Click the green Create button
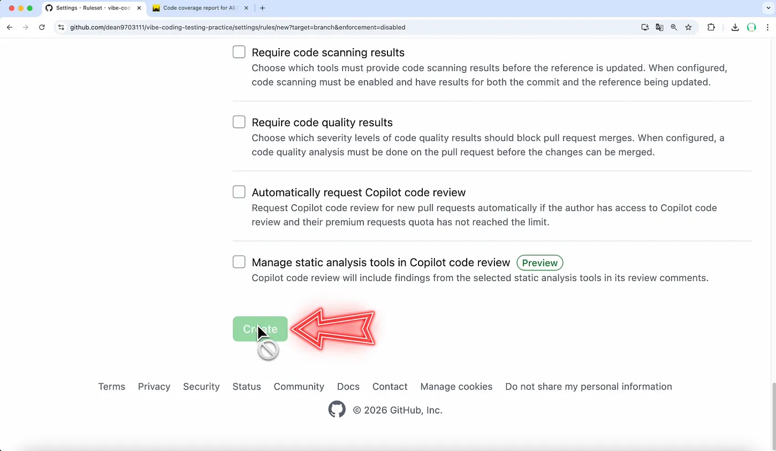The width and height of the screenshot is (776, 451). click(x=260, y=329)
